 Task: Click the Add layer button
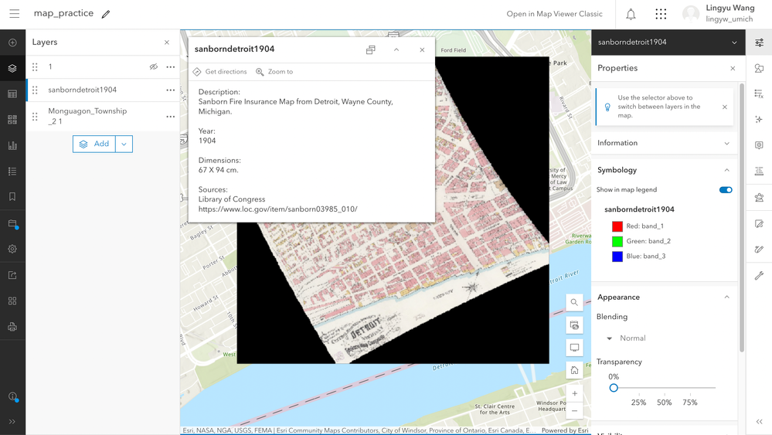tap(94, 144)
